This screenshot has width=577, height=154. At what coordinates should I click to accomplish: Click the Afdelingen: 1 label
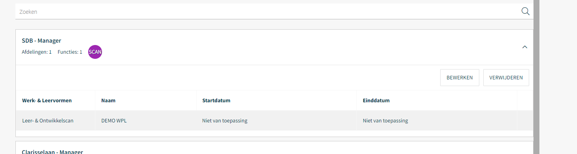click(37, 52)
